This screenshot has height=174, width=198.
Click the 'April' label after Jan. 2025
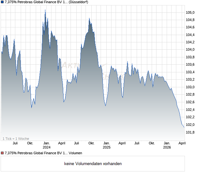[122, 143]
